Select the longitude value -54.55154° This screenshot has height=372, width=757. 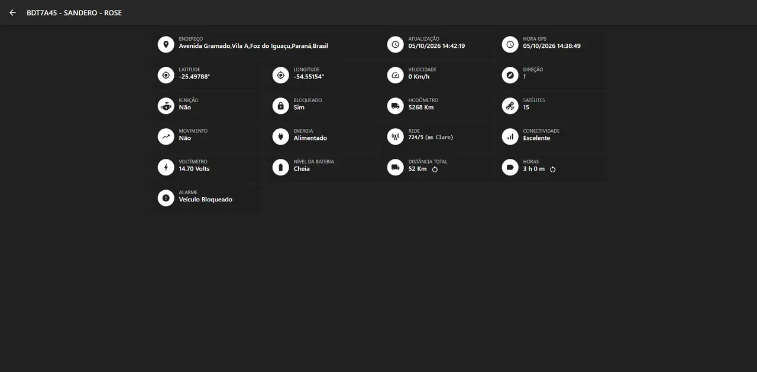pos(309,77)
